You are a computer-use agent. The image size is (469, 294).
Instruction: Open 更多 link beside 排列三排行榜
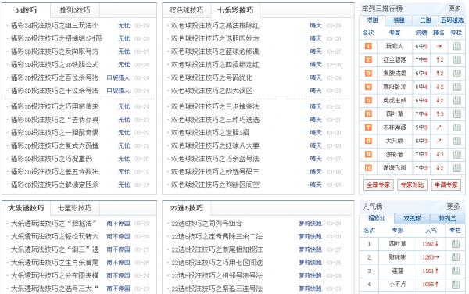tap(455, 9)
